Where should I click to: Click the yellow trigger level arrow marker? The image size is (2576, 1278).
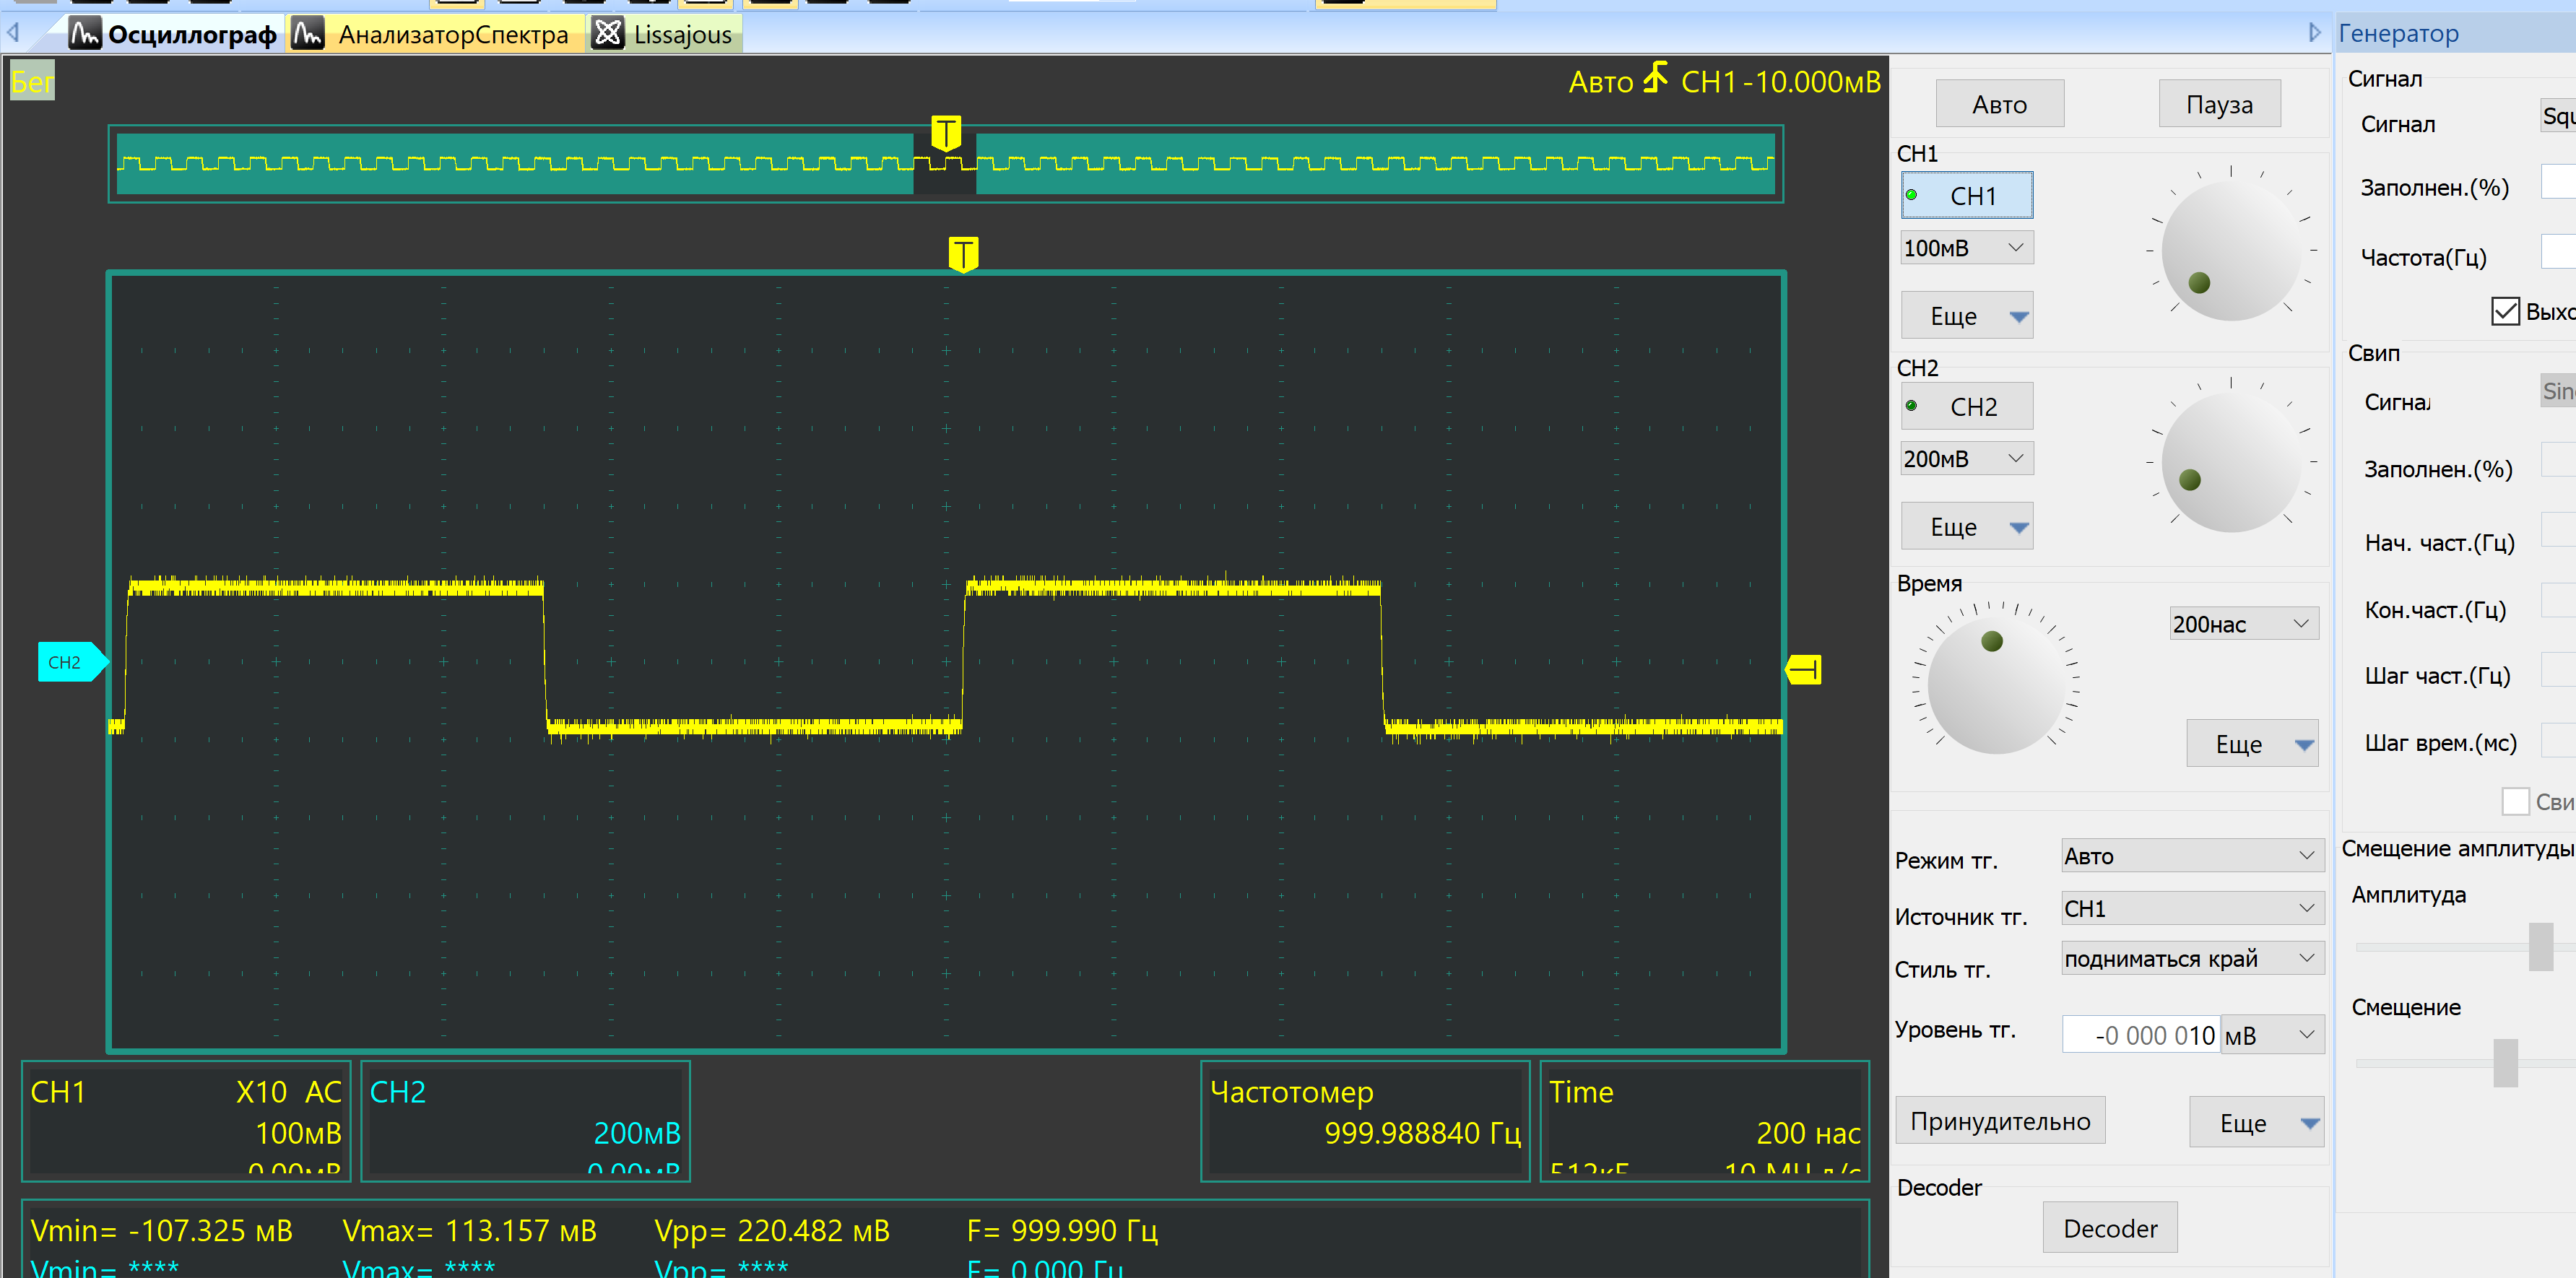click(x=1803, y=669)
